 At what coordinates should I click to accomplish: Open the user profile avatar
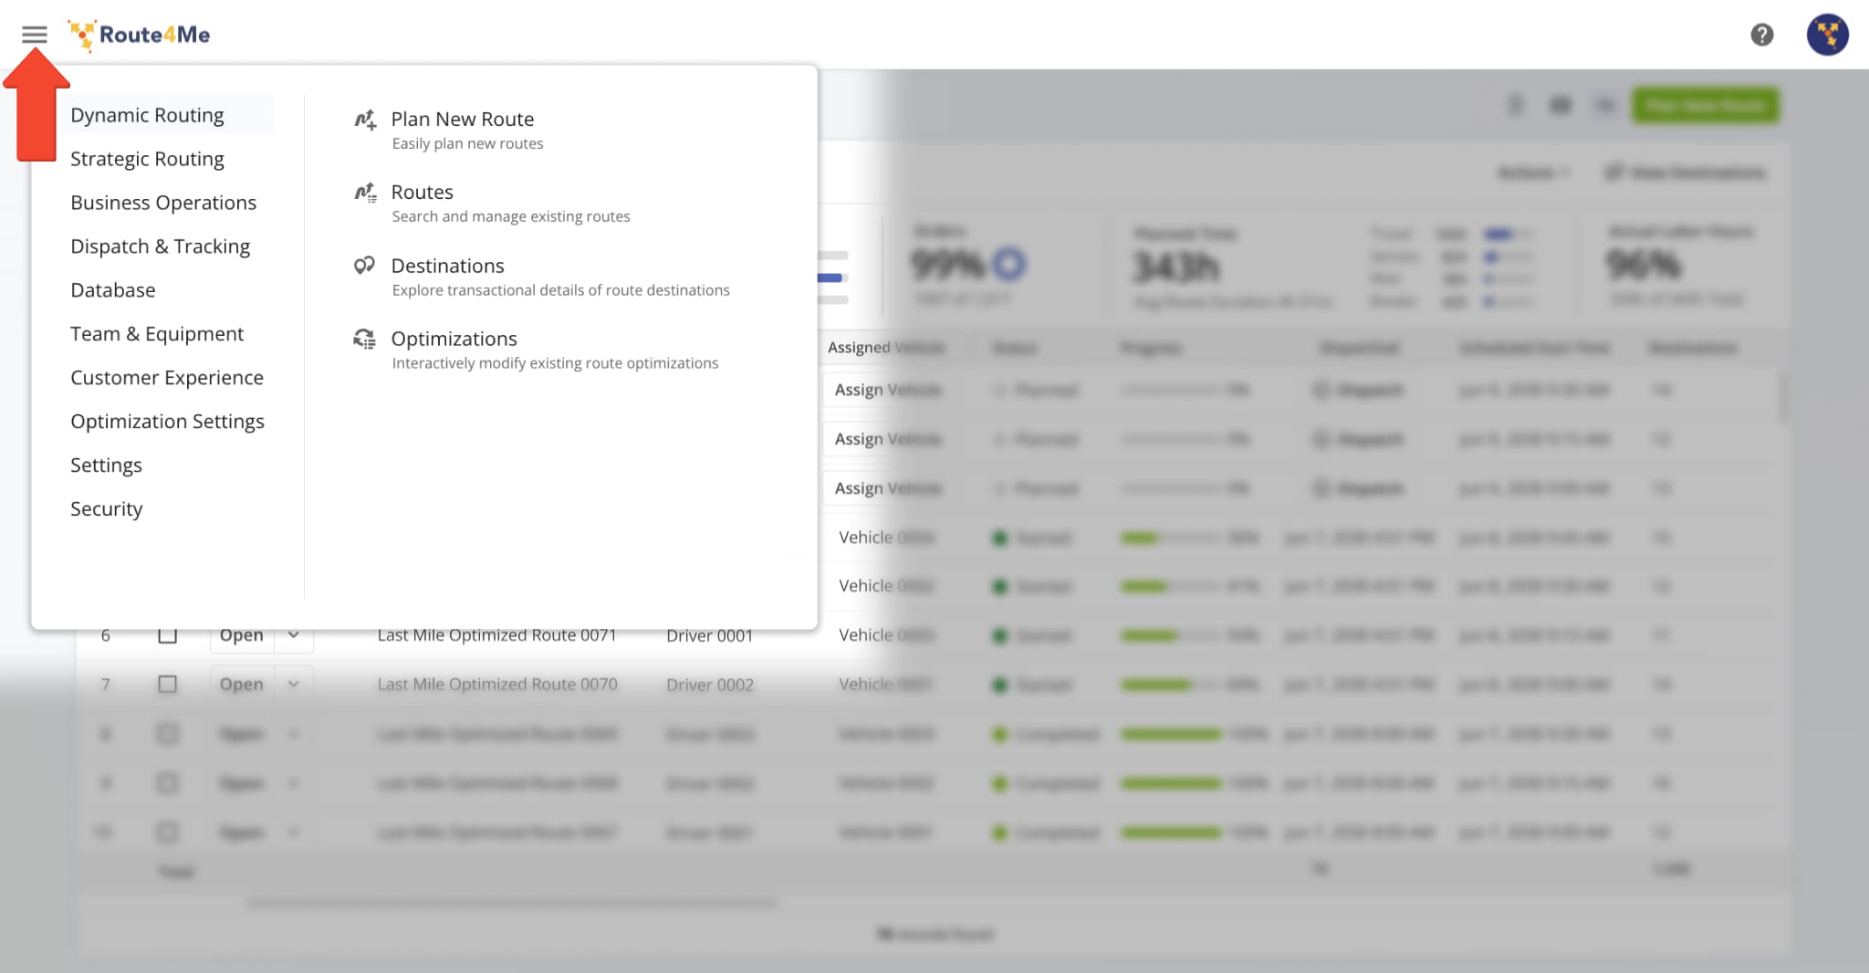(1827, 35)
